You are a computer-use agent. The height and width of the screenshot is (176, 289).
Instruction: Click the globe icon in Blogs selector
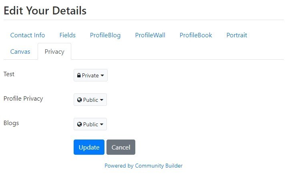point(79,124)
